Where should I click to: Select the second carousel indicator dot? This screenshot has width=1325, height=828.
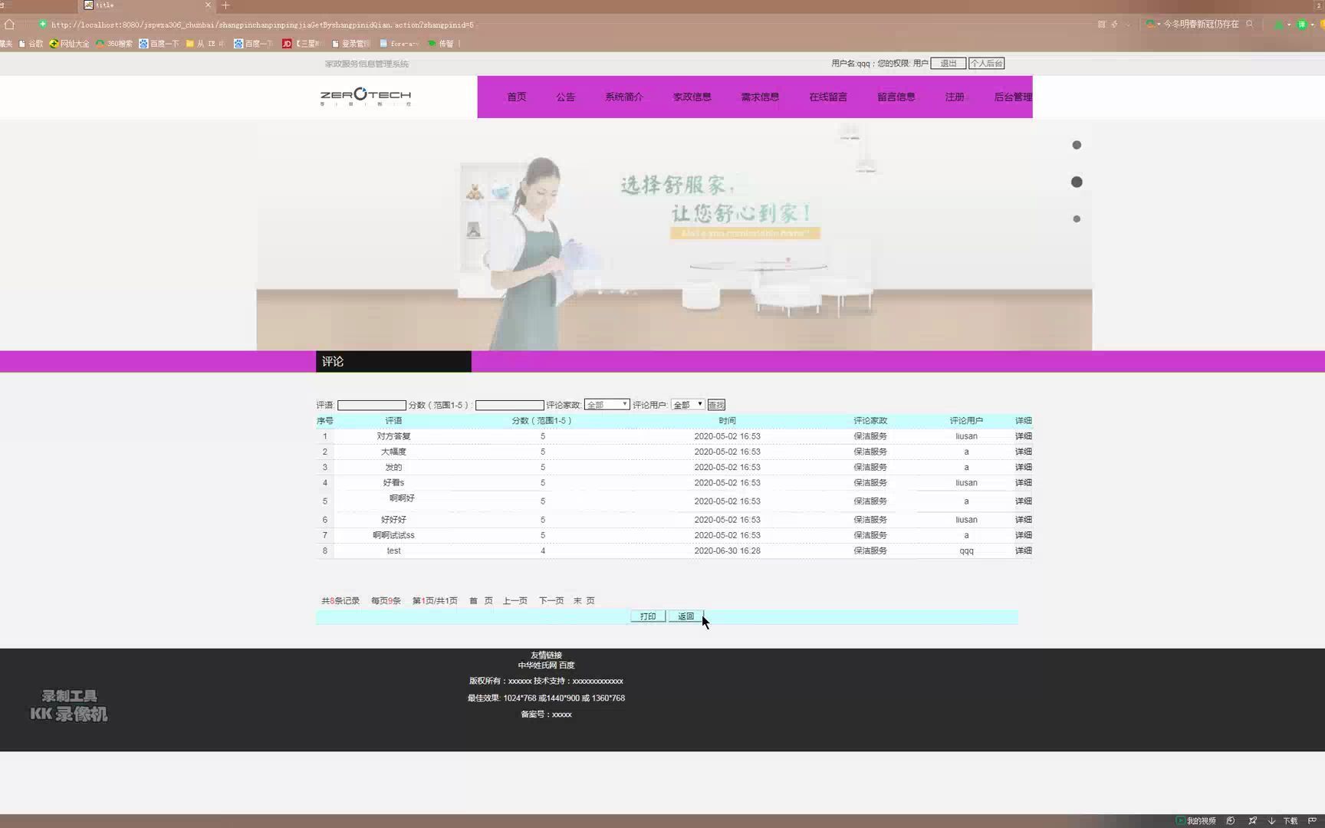coord(1077,182)
